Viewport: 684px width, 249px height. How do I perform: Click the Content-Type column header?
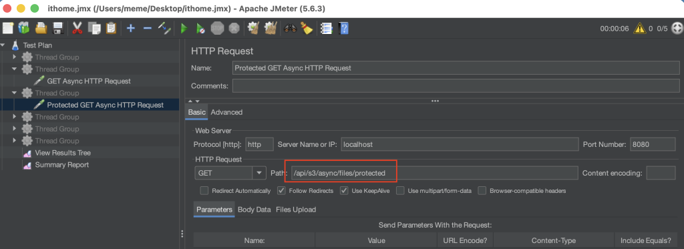pyautogui.click(x=554, y=240)
